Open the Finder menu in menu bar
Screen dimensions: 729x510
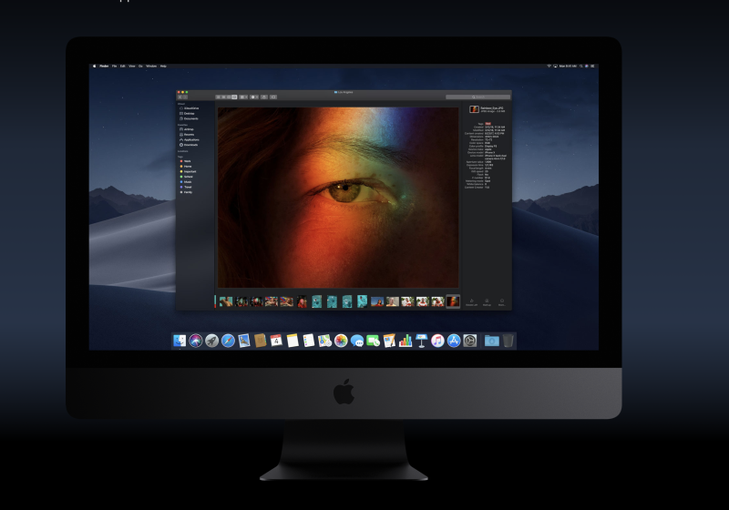pos(104,66)
